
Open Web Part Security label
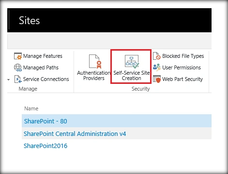tap(182, 79)
